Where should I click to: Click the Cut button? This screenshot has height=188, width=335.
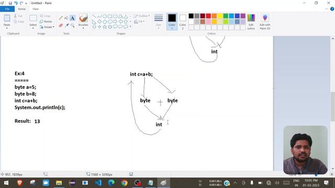[x=18, y=16]
